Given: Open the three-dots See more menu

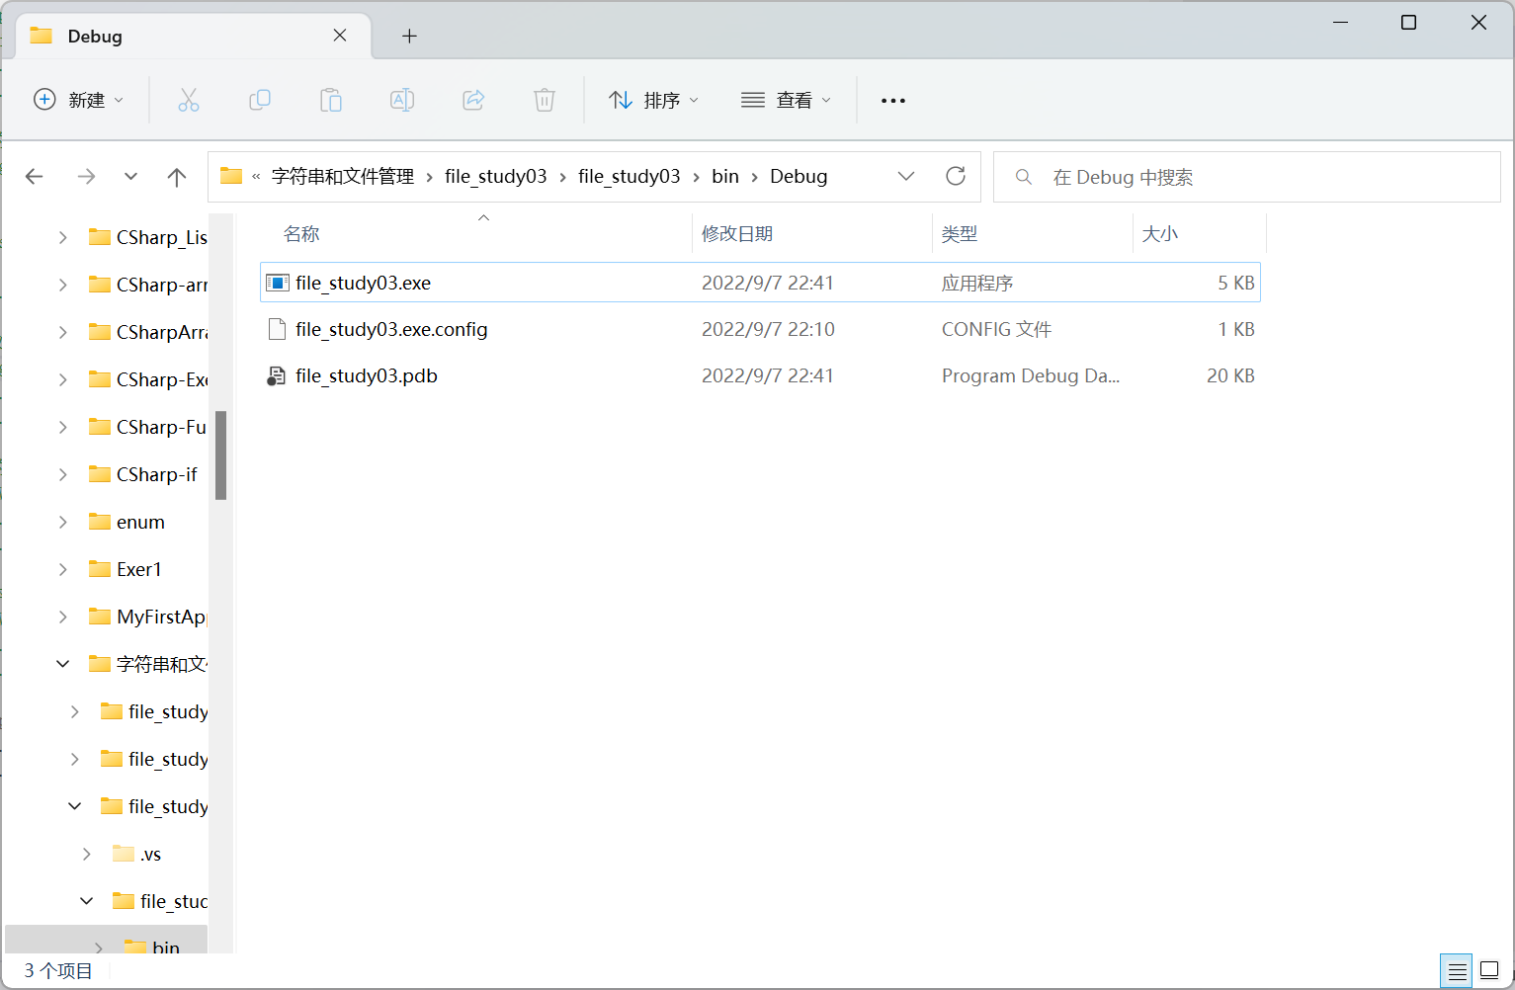Looking at the screenshot, I should coord(893,100).
